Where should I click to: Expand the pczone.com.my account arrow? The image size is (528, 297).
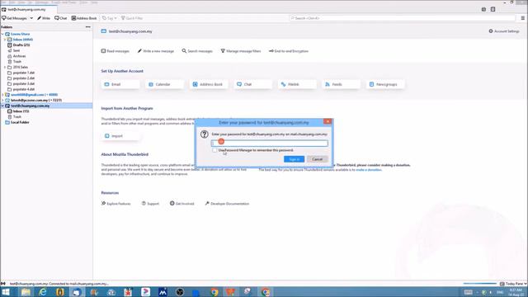2,100
